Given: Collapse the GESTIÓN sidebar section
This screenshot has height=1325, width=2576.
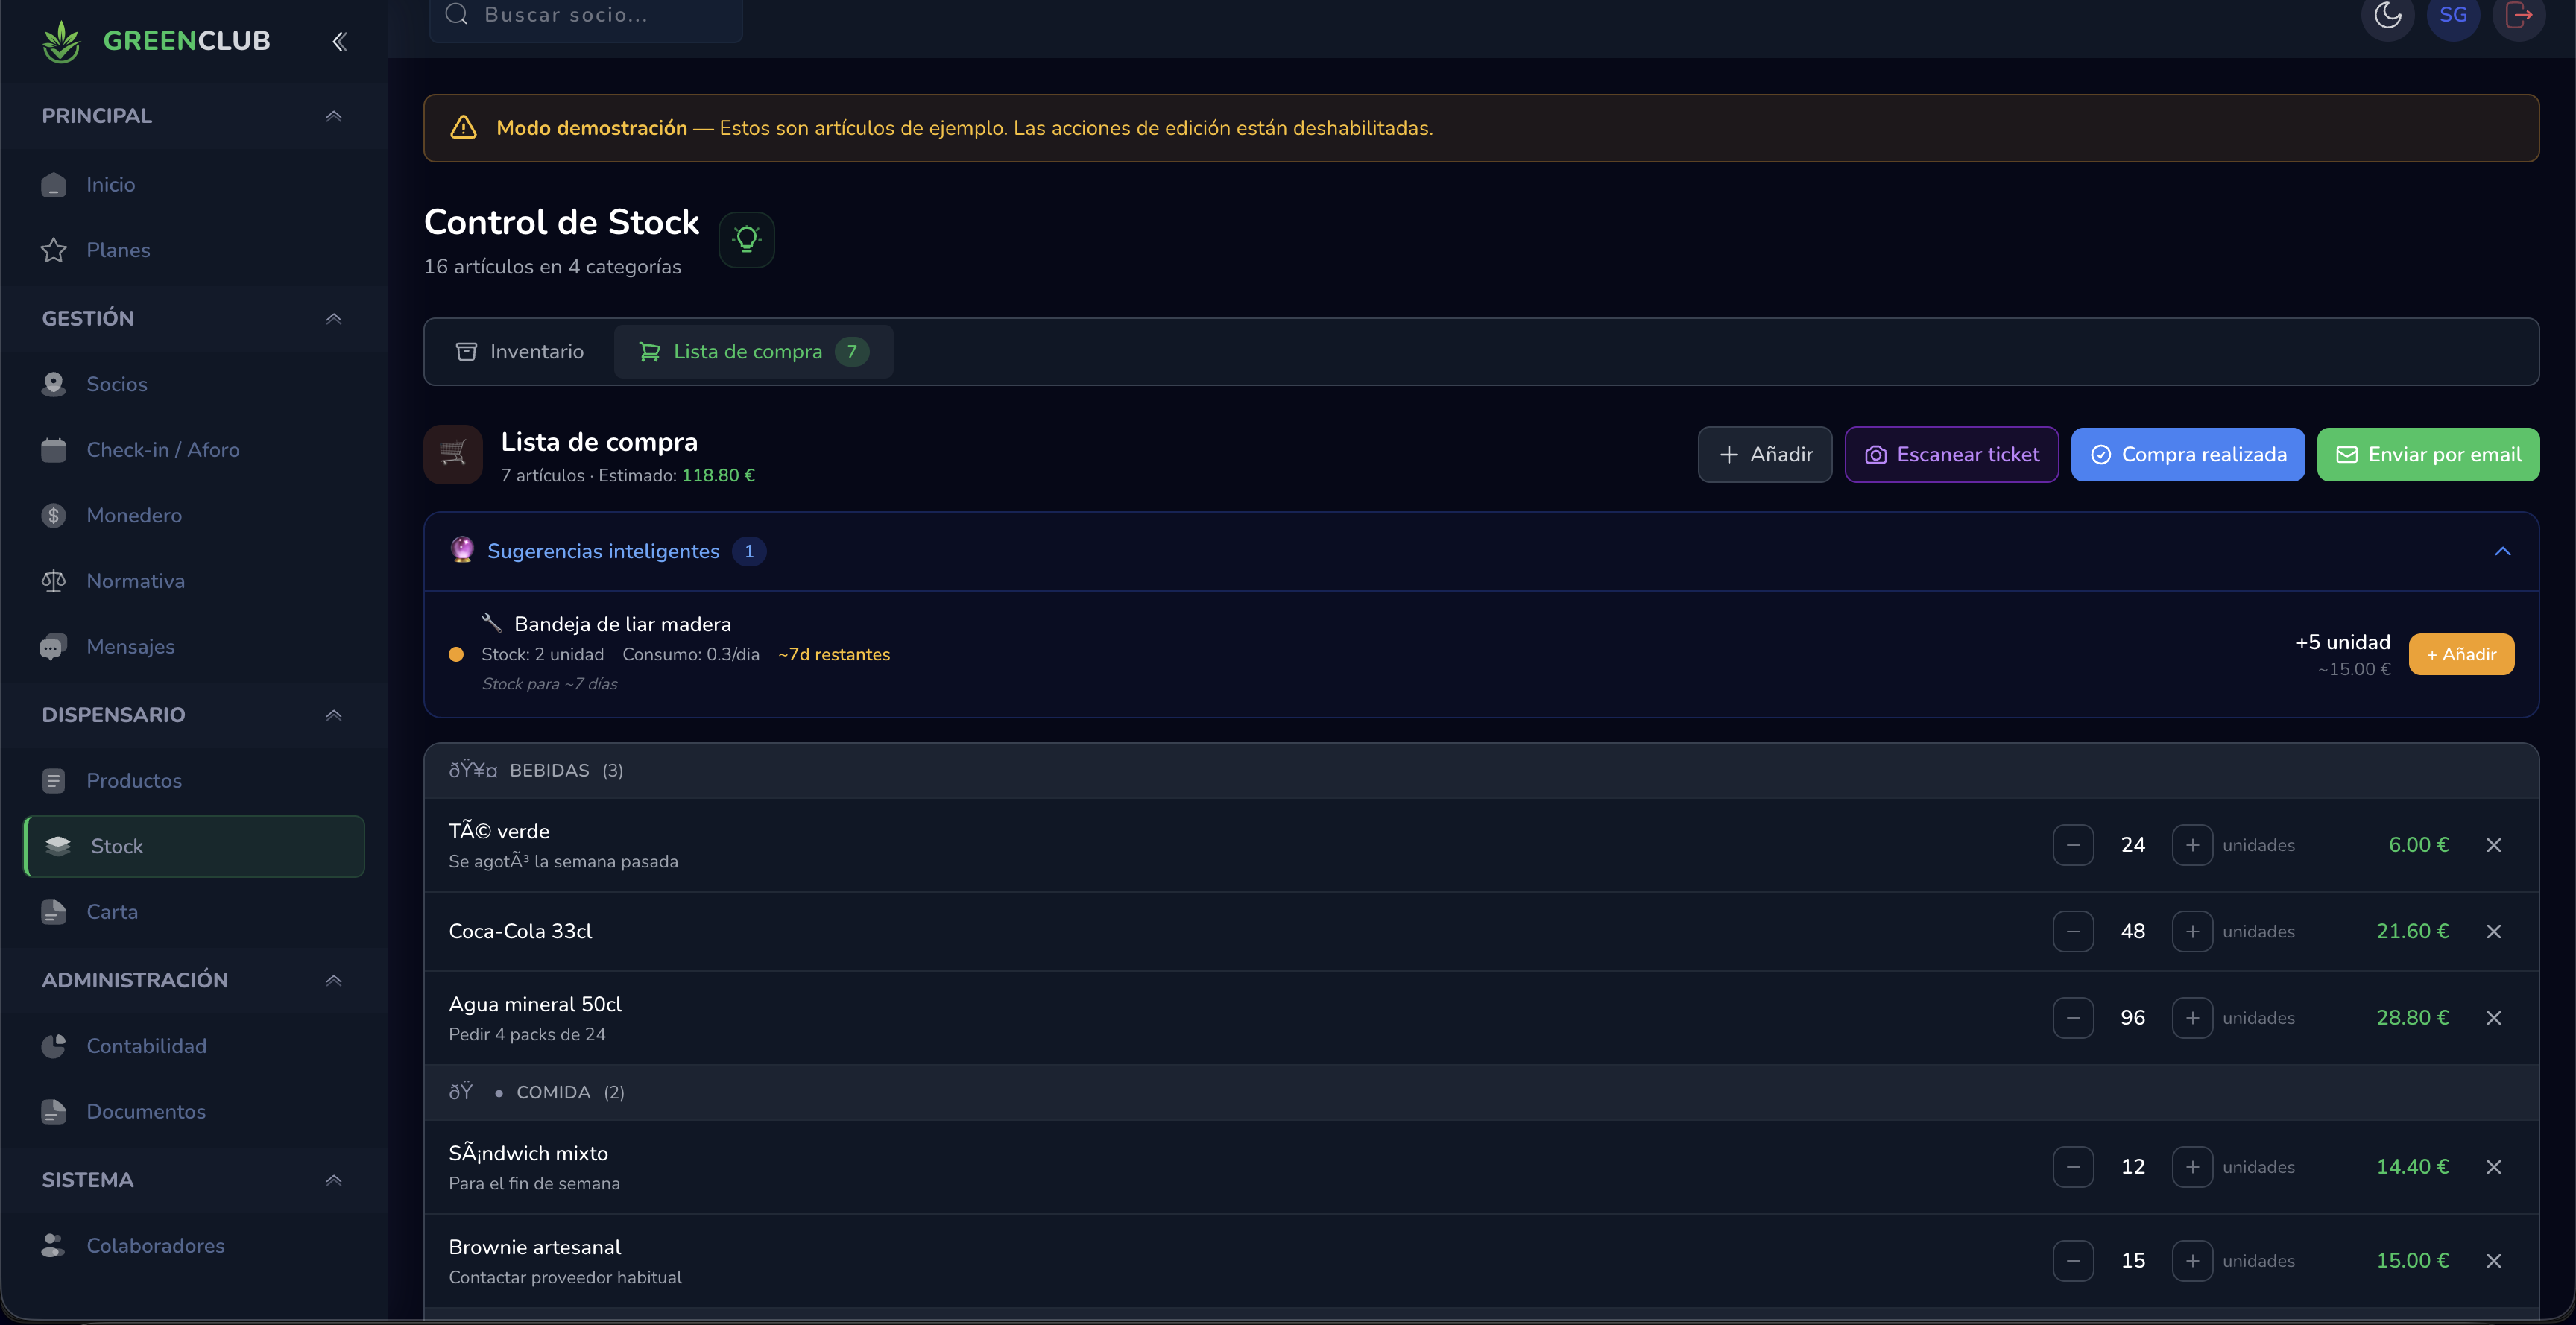Looking at the screenshot, I should coord(334,318).
